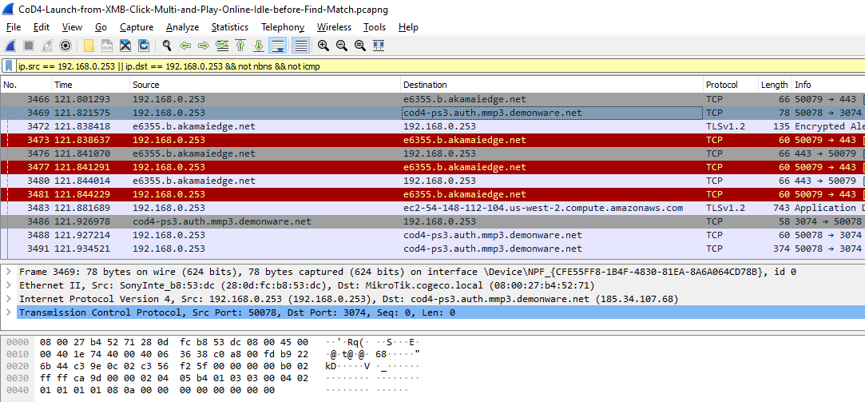Select packet 3472 Encrypted Alert row
865x402 pixels.
[433, 126]
